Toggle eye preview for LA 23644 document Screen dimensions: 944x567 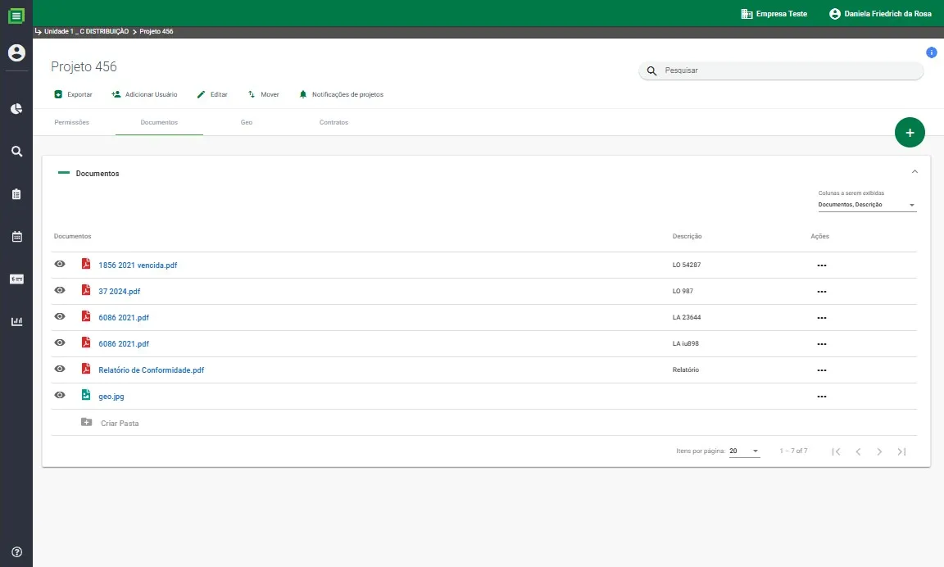(x=60, y=316)
